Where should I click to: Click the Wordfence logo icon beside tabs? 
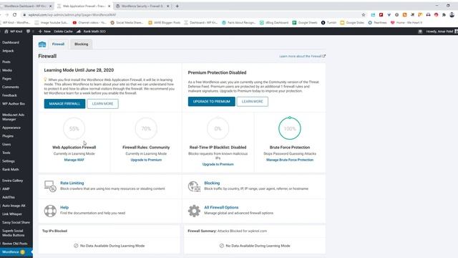[42, 44]
